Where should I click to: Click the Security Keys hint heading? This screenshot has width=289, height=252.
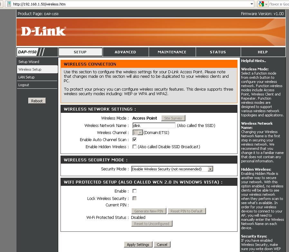click(x=254, y=236)
